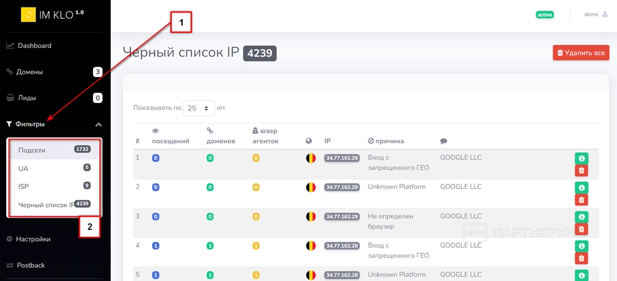The width and height of the screenshot is (617, 281).
Task: Click visits badge 0 in row 1
Action: [155, 158]
